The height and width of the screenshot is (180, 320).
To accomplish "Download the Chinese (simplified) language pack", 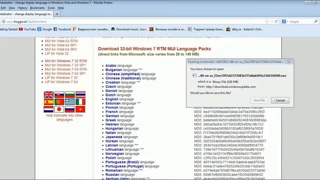I will pos(122,74).
